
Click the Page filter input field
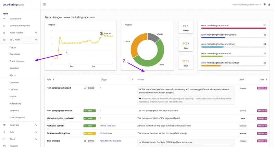115,79
